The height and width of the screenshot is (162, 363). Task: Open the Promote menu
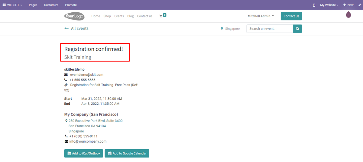[71, 5]
